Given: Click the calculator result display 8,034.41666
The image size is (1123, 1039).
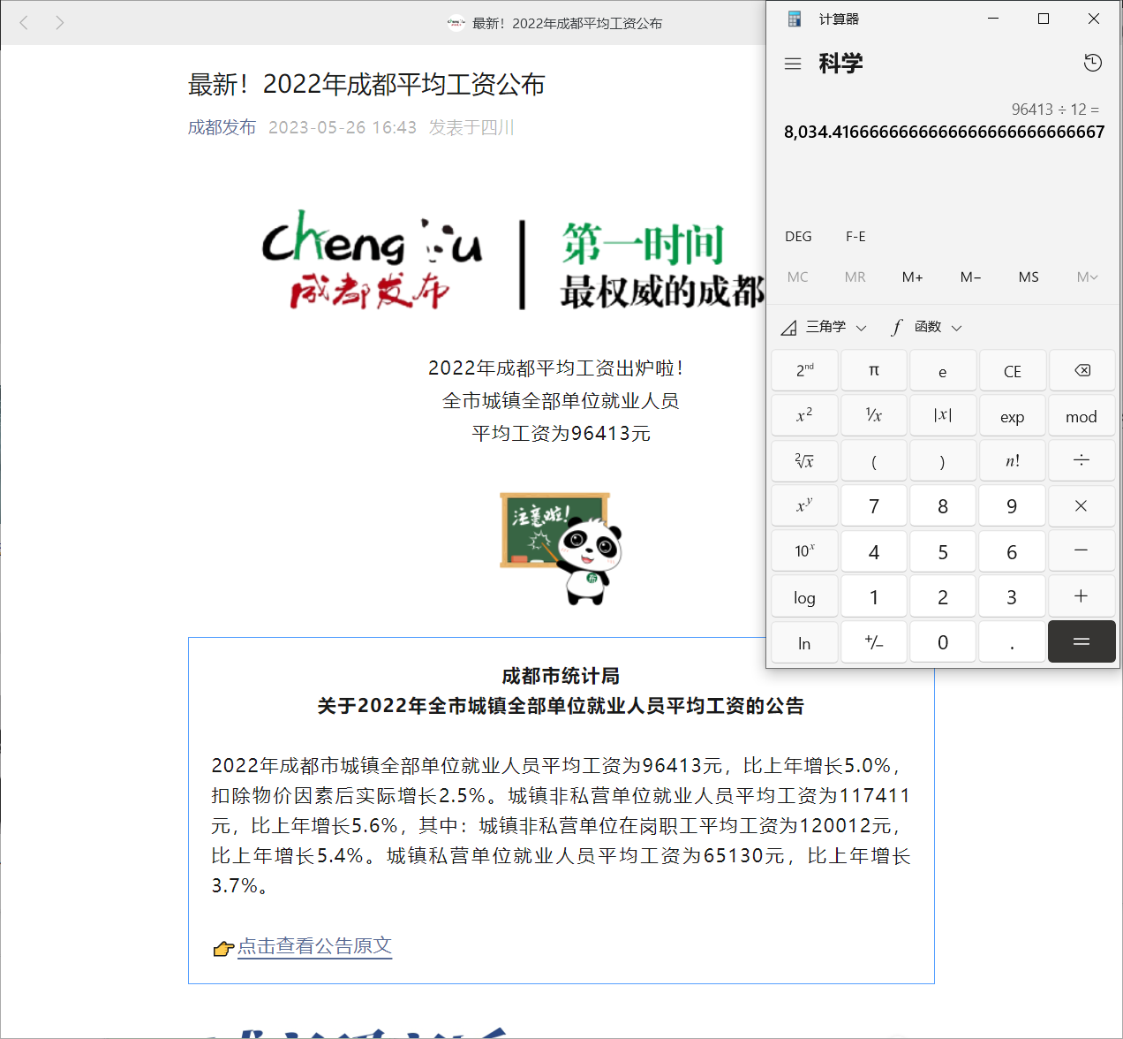Looking at the screenshot, I should tap(944, 132).
